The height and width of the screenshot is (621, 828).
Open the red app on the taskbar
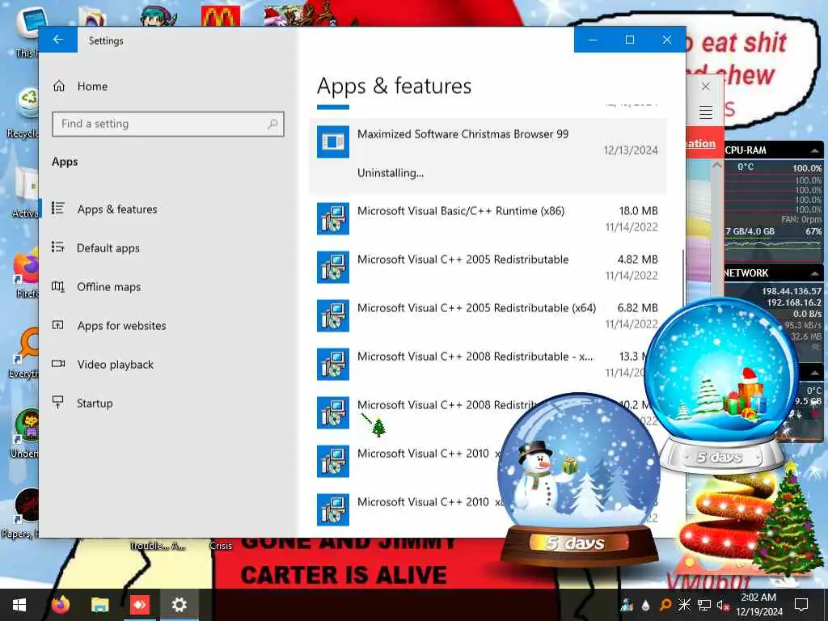click(x=139, y=605)
